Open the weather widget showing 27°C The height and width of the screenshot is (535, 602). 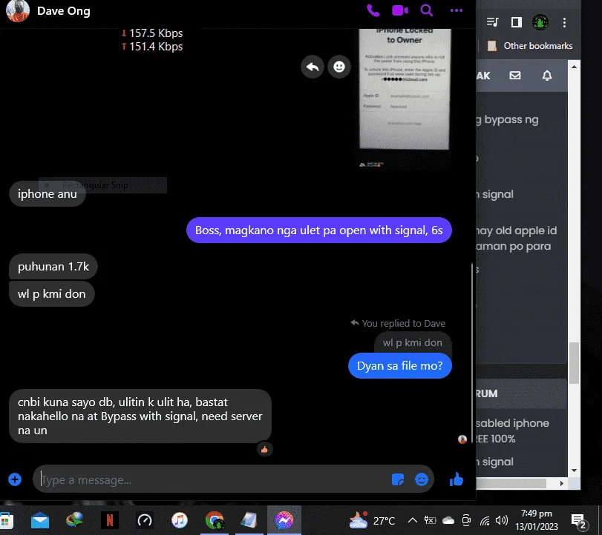372,520
